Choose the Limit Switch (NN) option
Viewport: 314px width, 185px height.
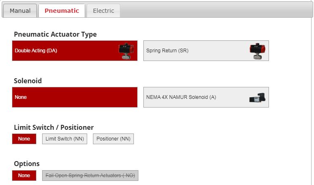65,139
